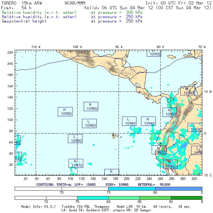Select the cyan 75–80% swatch in upper colorbar
213x213 pixels.
click(132, 188)
